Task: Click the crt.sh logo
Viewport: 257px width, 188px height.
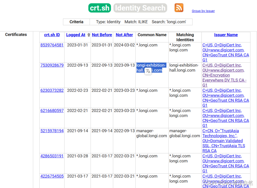Action: point(100,8)
